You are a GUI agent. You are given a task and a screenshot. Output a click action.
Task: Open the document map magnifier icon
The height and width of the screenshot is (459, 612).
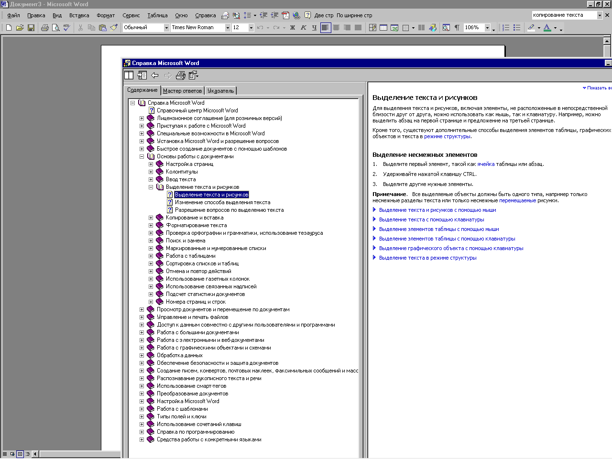pos(446,28)
